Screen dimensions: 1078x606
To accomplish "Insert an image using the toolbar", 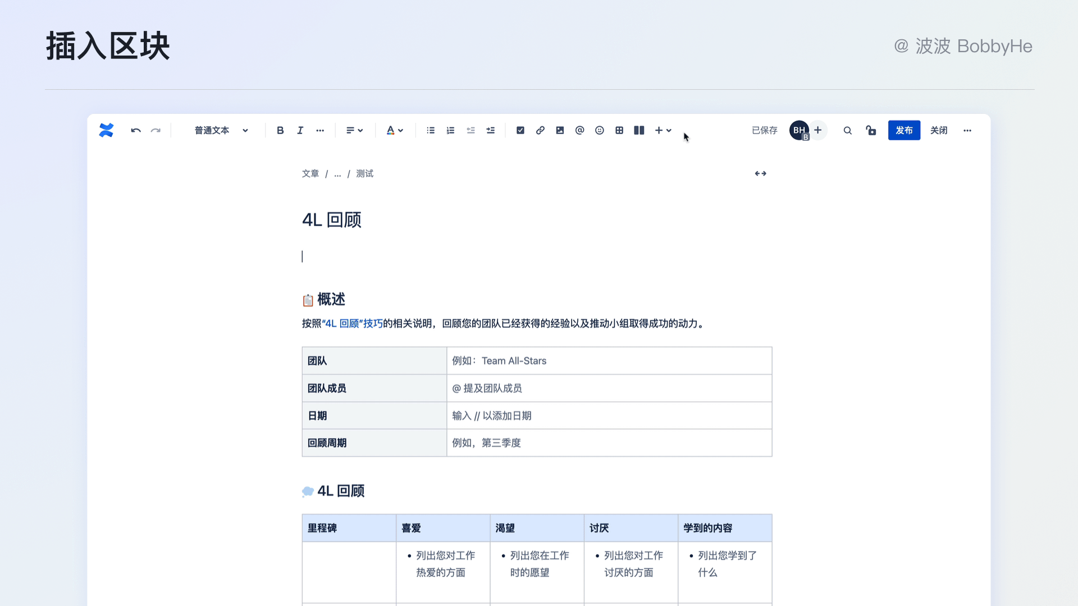I will tap(560, 130).
